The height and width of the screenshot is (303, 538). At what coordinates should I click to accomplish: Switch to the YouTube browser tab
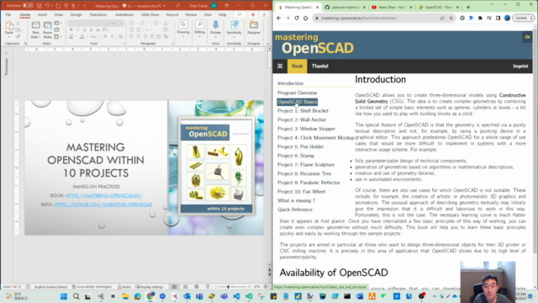pyautogui.click(x=392, y=8)
